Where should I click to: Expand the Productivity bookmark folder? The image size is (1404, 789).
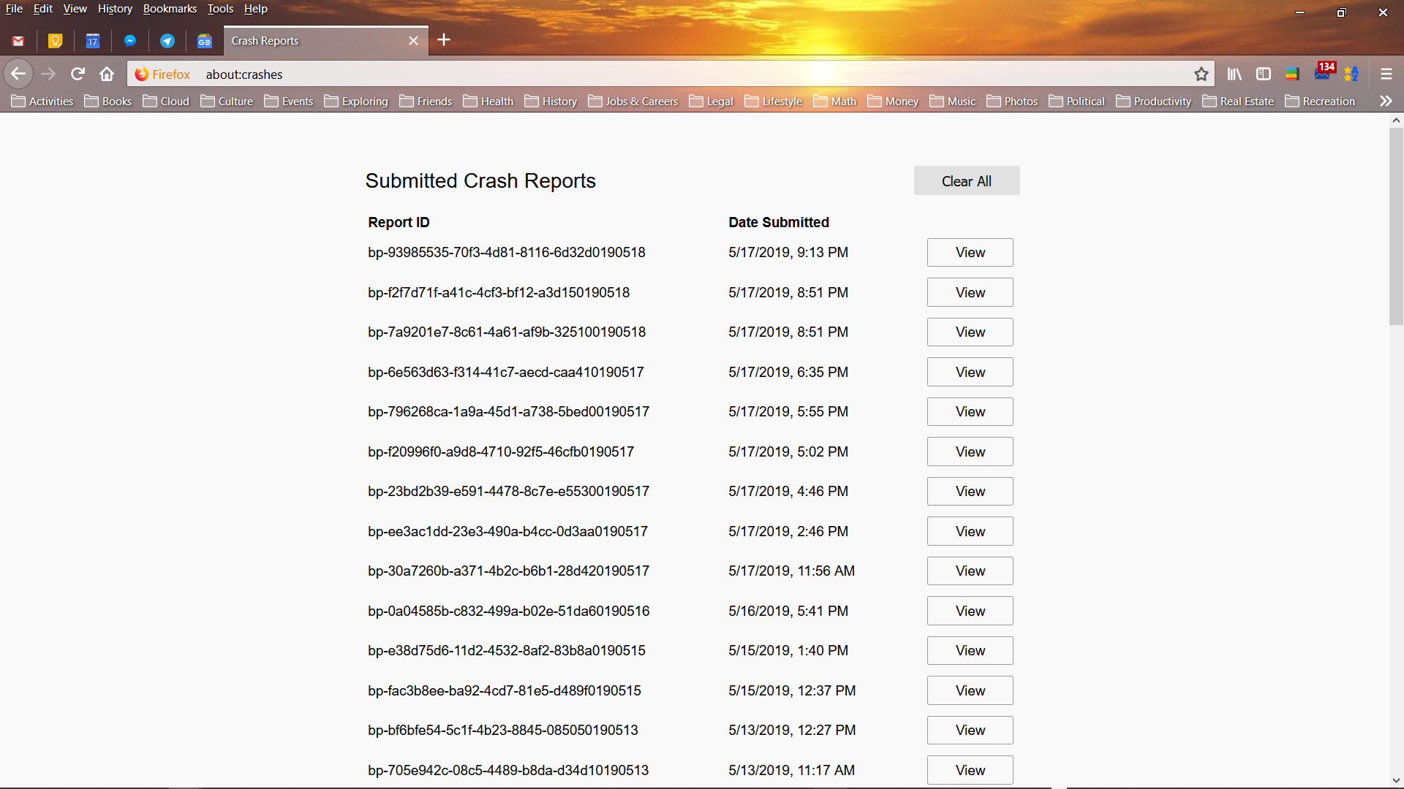[x=1154, y=101]
